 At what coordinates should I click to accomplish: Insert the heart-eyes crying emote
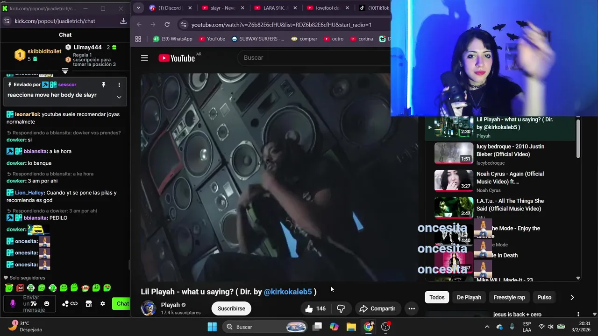pyautogui.click(x=107, y=288)
